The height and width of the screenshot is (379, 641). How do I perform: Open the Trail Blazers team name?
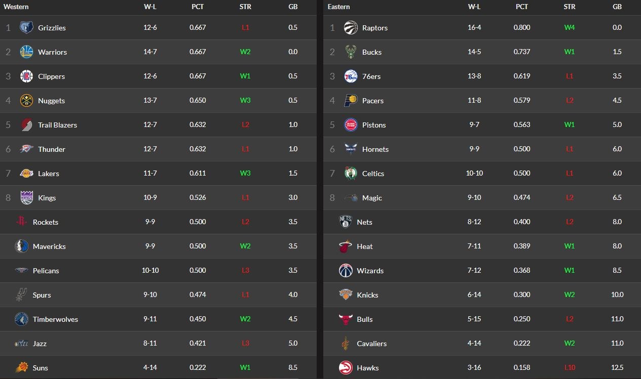tap(57, 125)
